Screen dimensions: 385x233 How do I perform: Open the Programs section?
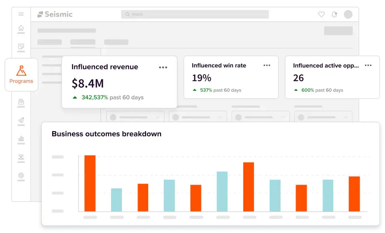(21, 75)
